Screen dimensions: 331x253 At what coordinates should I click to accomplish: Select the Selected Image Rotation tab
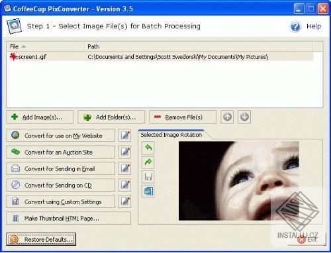click(x=171, y=135)
